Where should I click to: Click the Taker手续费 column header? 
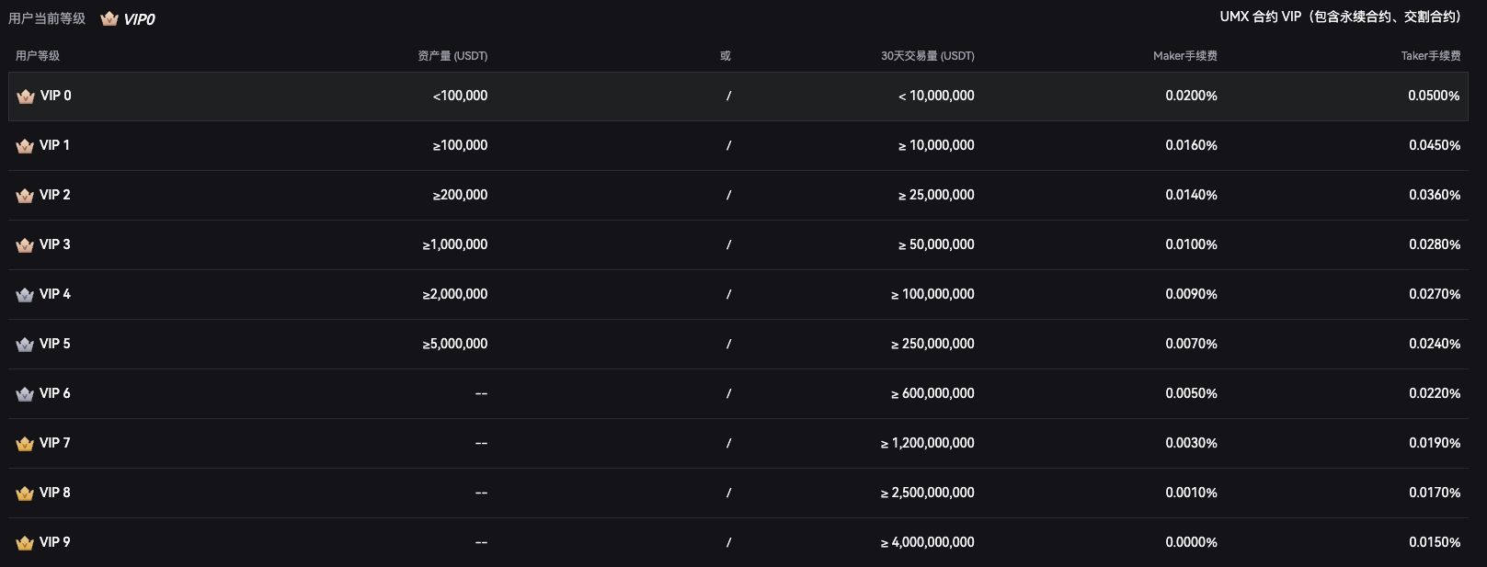(1431, 56)
